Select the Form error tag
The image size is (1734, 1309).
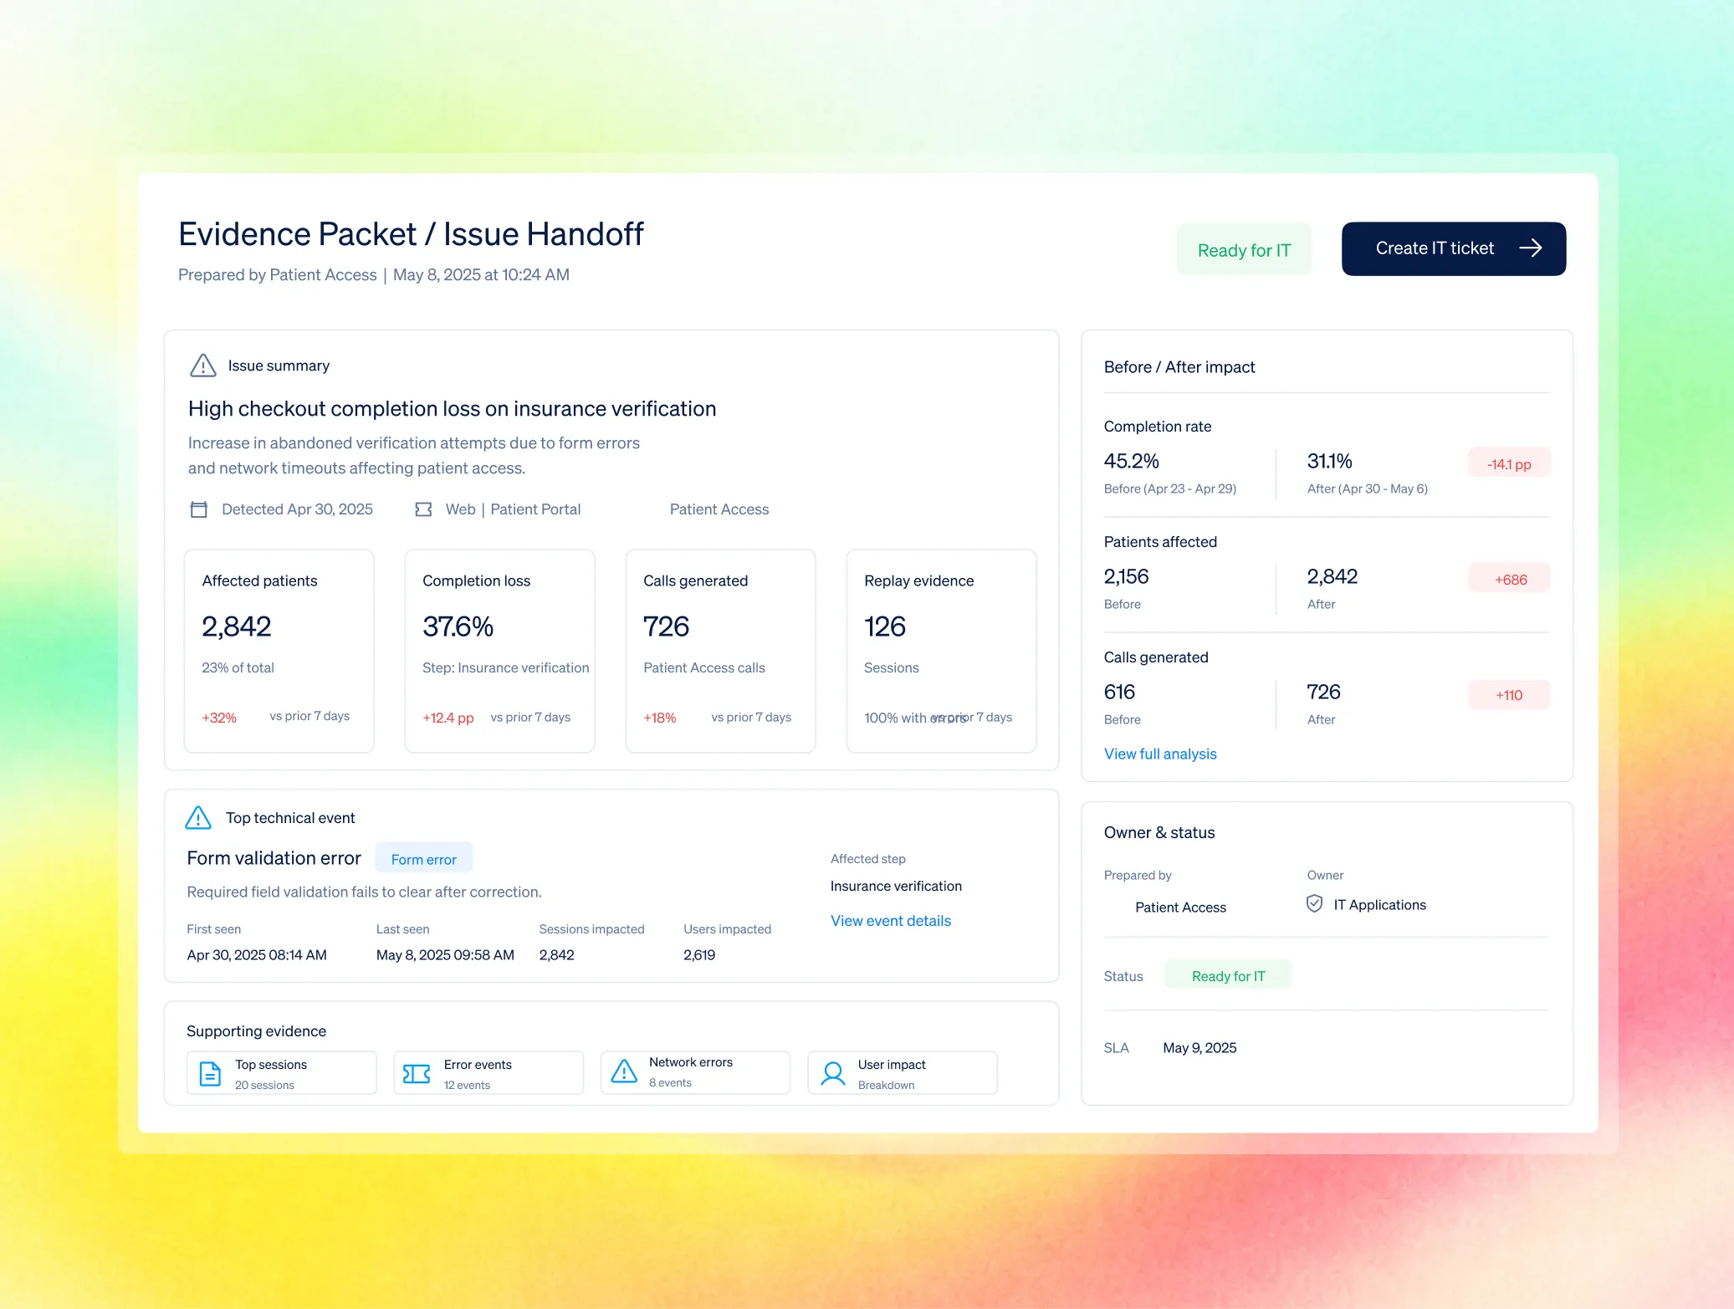(x=423, y=859)
